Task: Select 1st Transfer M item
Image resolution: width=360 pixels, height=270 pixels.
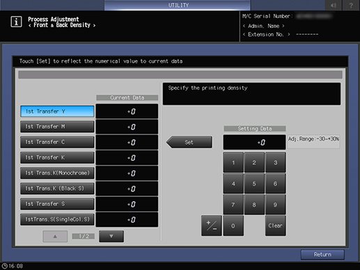Action: click(57, 127)
